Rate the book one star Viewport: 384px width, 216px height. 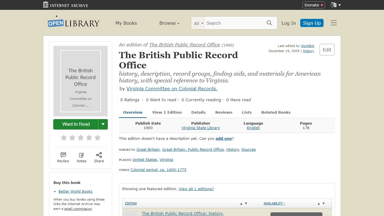(64, 138)
